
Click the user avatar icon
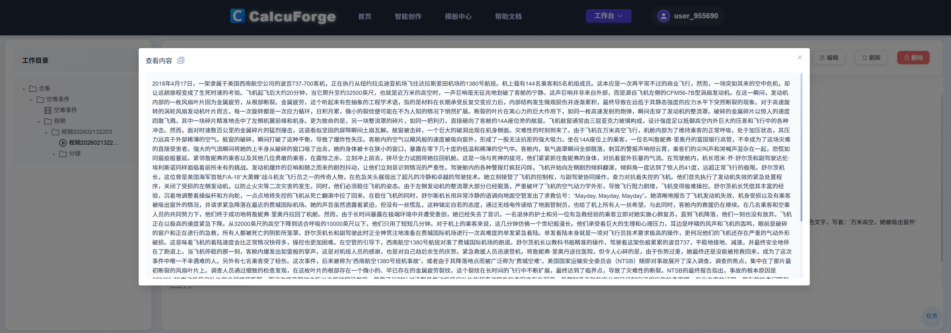click(x=663, y=16)
